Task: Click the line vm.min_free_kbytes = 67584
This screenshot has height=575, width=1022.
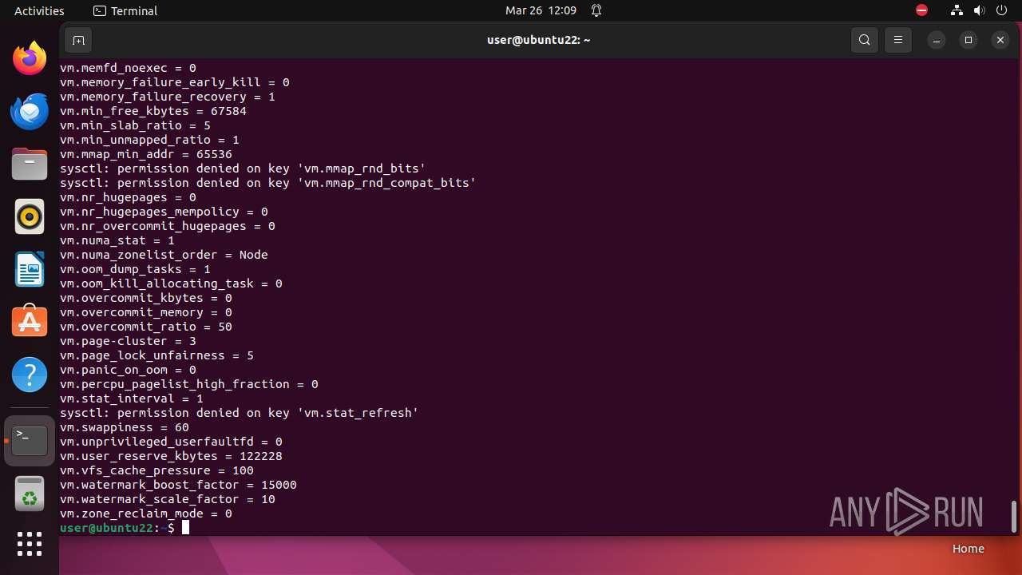Action: pos(153,111)
